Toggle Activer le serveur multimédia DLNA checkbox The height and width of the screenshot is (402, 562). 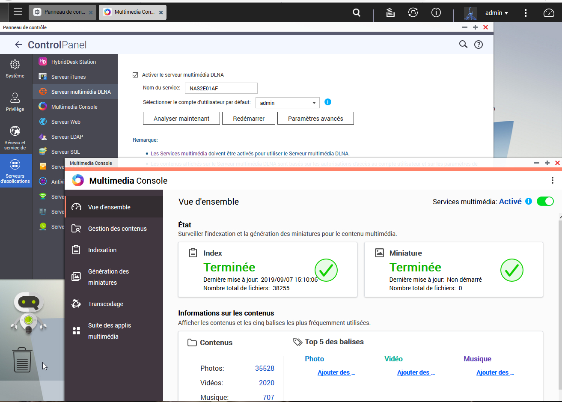click(x=135, y=74)
